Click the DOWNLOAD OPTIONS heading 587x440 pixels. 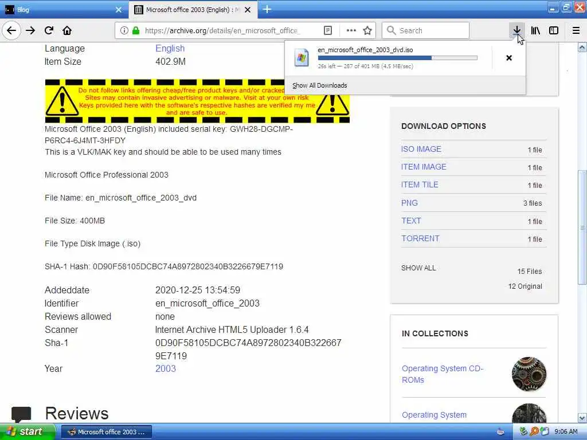point(444,126)
